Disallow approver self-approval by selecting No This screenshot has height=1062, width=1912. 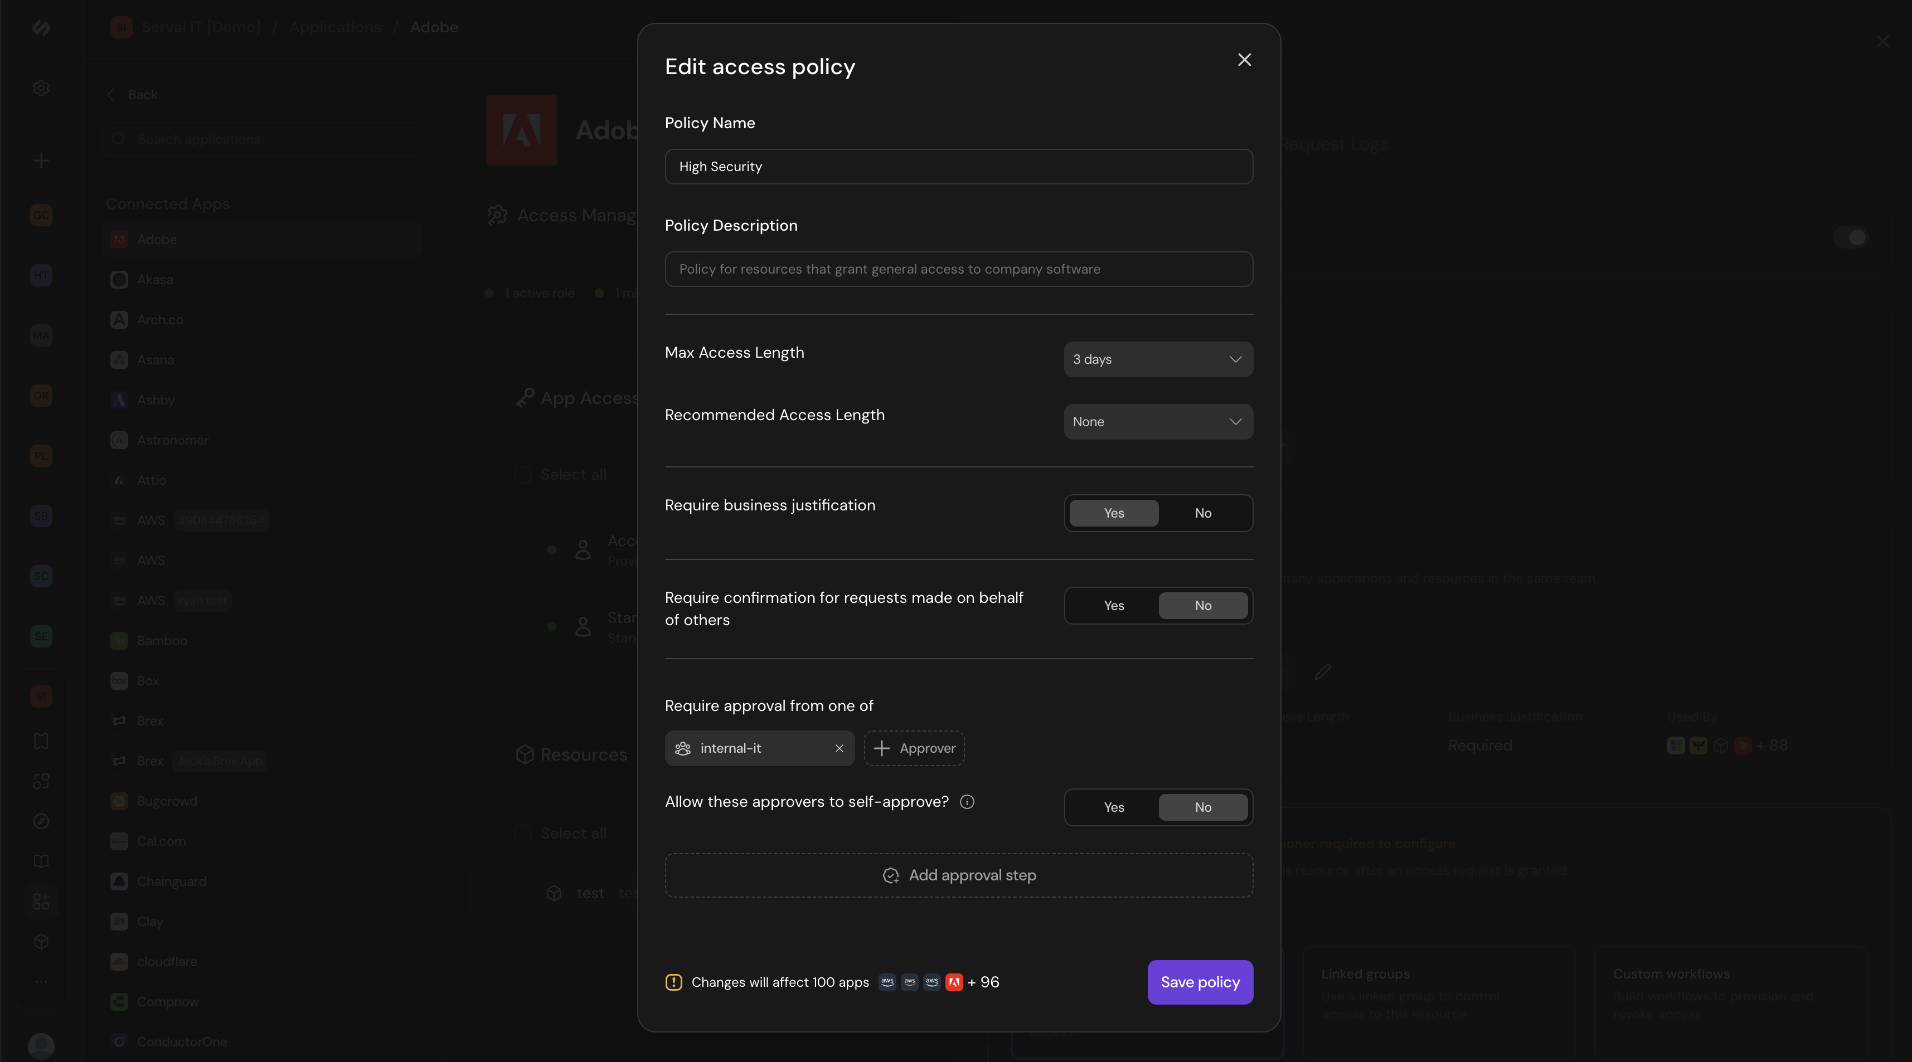tap(1202, 807)
